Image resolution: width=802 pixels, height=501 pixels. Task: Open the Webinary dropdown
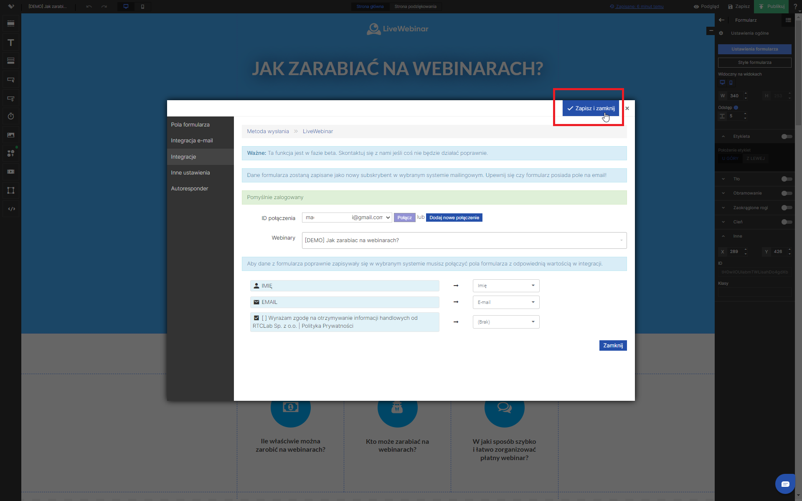pyautogui.click(x=464, y=240)
